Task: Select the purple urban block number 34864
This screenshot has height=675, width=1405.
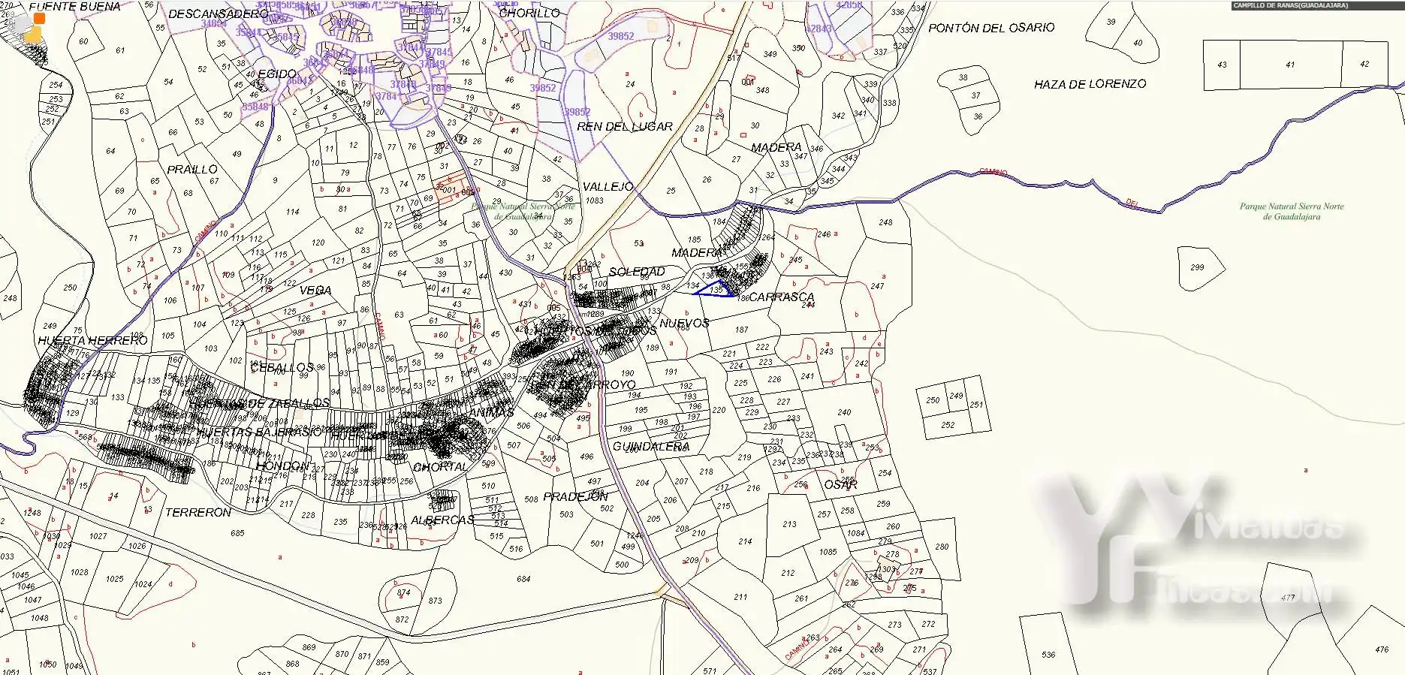Action: 214,23
